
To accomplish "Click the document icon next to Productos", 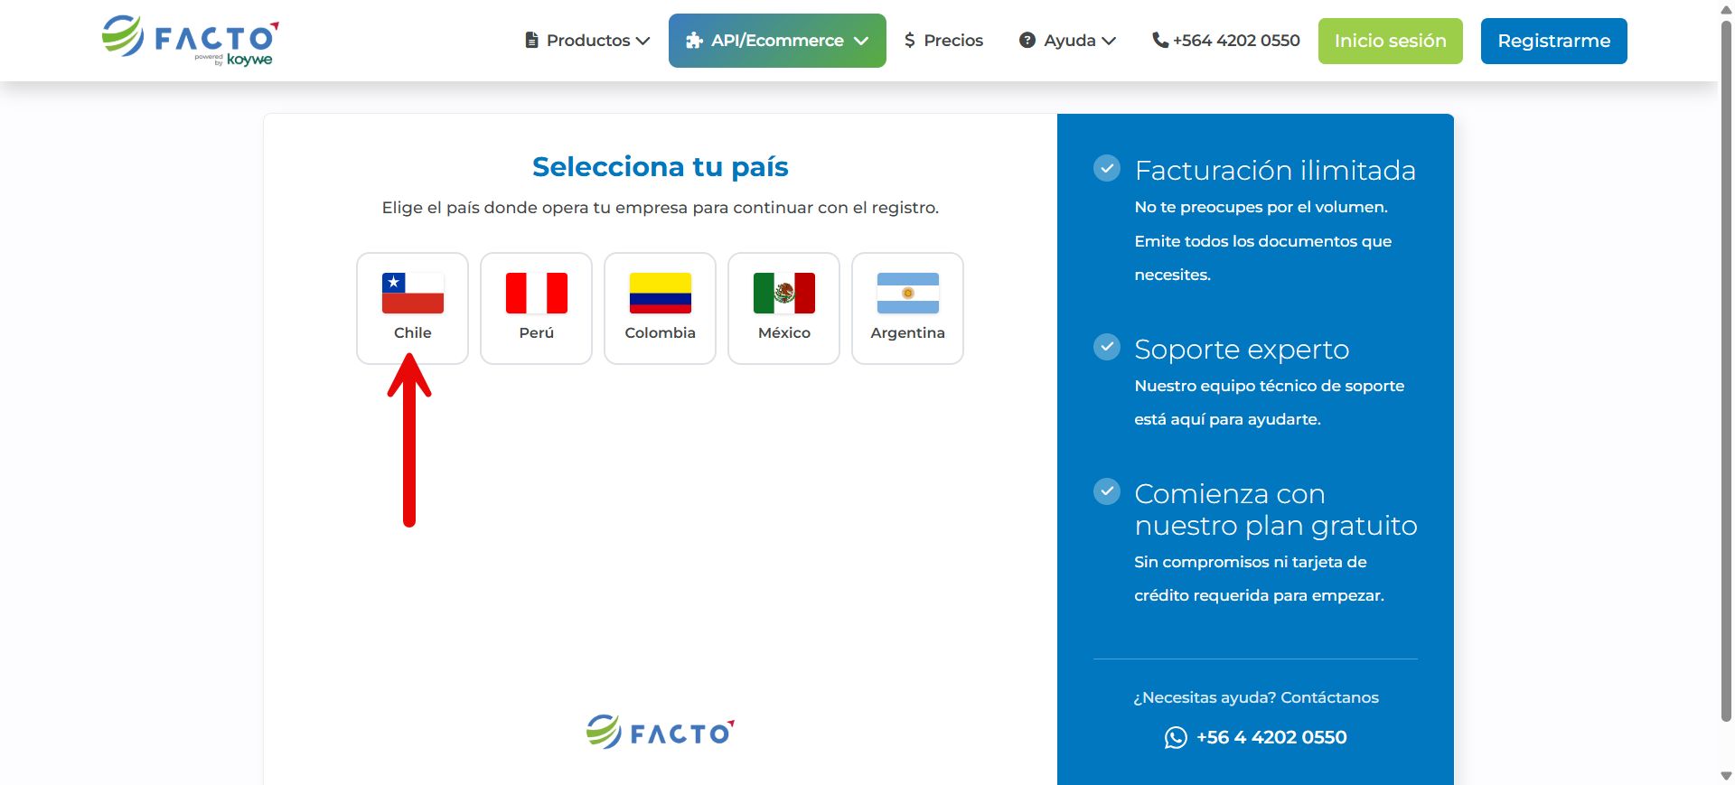I will point(532,40).
